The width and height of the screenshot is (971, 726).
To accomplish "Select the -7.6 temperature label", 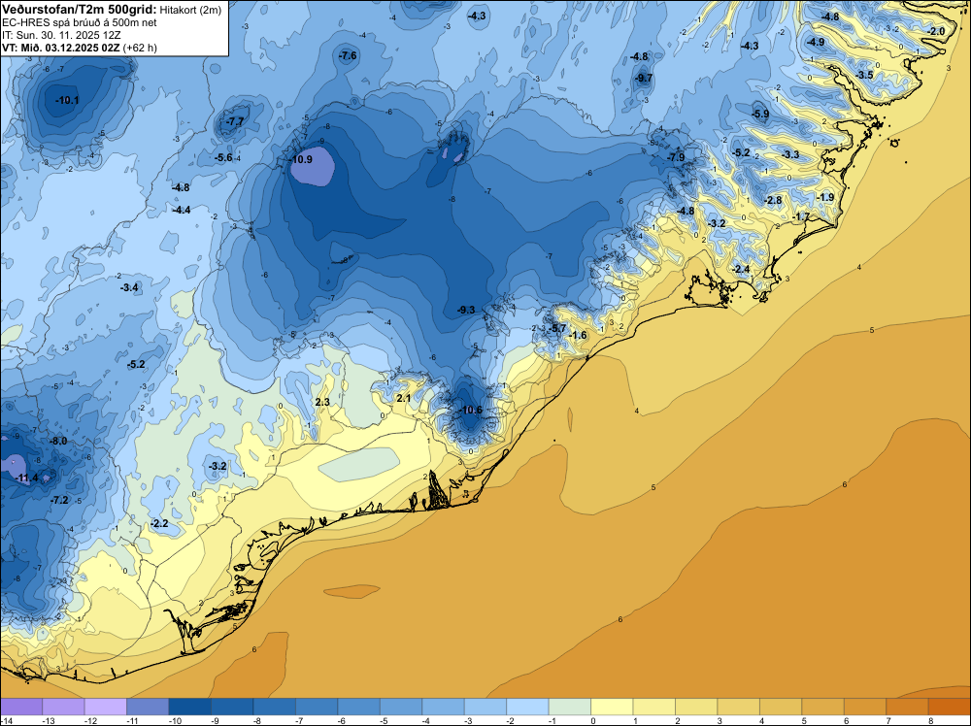I will [348, 55].
